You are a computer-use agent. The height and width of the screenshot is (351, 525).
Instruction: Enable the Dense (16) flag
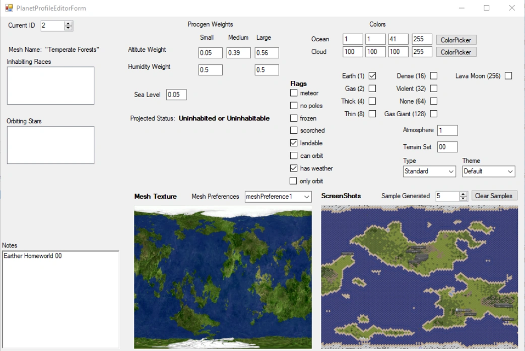(x=434, y=76)
